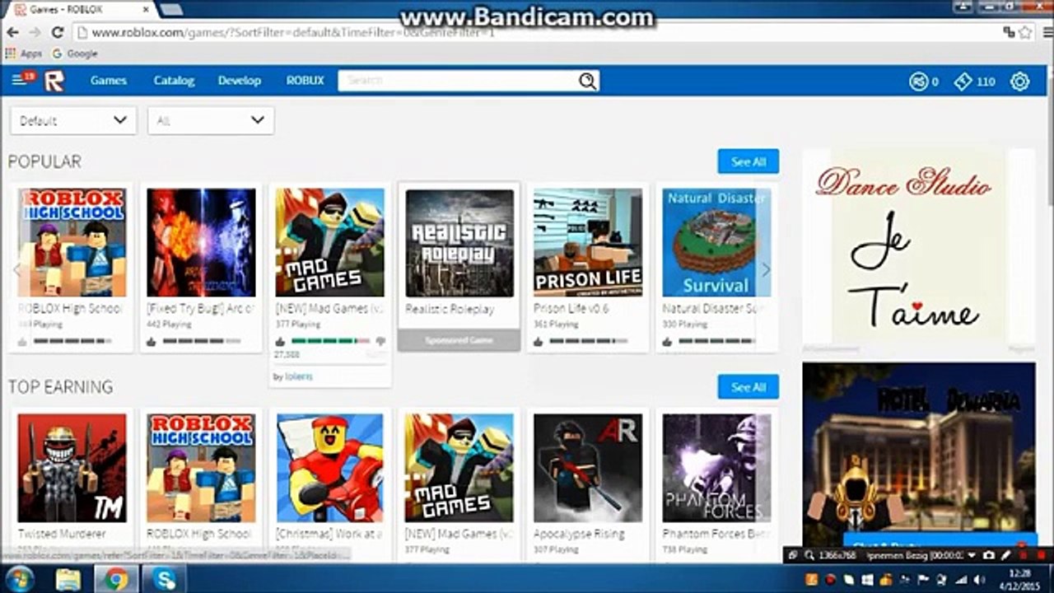Open the Apocalypse Rising thumbnail

pyautogui.click(x=588, y=468)
